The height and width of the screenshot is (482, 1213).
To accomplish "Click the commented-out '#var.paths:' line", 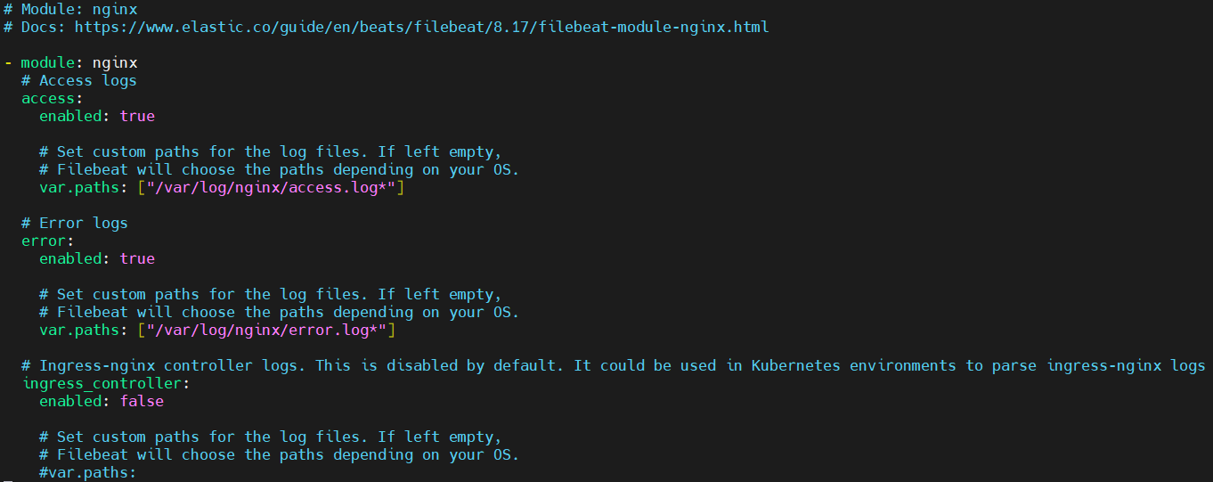I will (87, 472).
